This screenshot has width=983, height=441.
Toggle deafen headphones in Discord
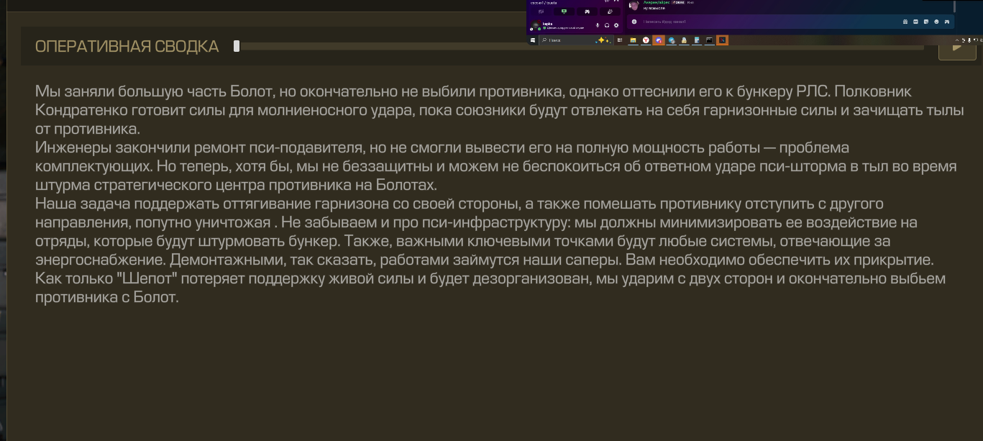(607, 25)
